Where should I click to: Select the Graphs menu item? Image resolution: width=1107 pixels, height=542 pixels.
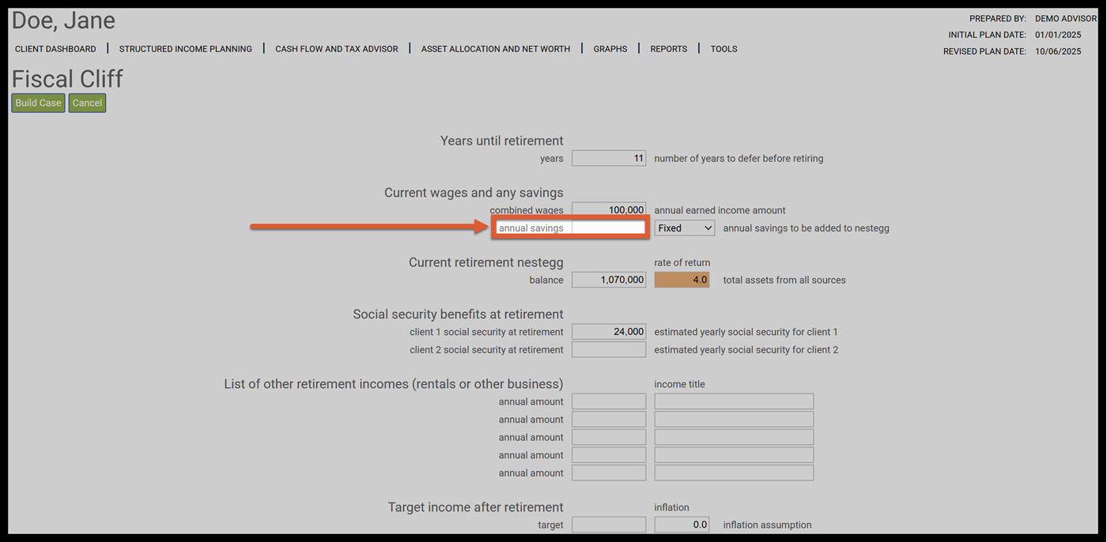[610, 49]
